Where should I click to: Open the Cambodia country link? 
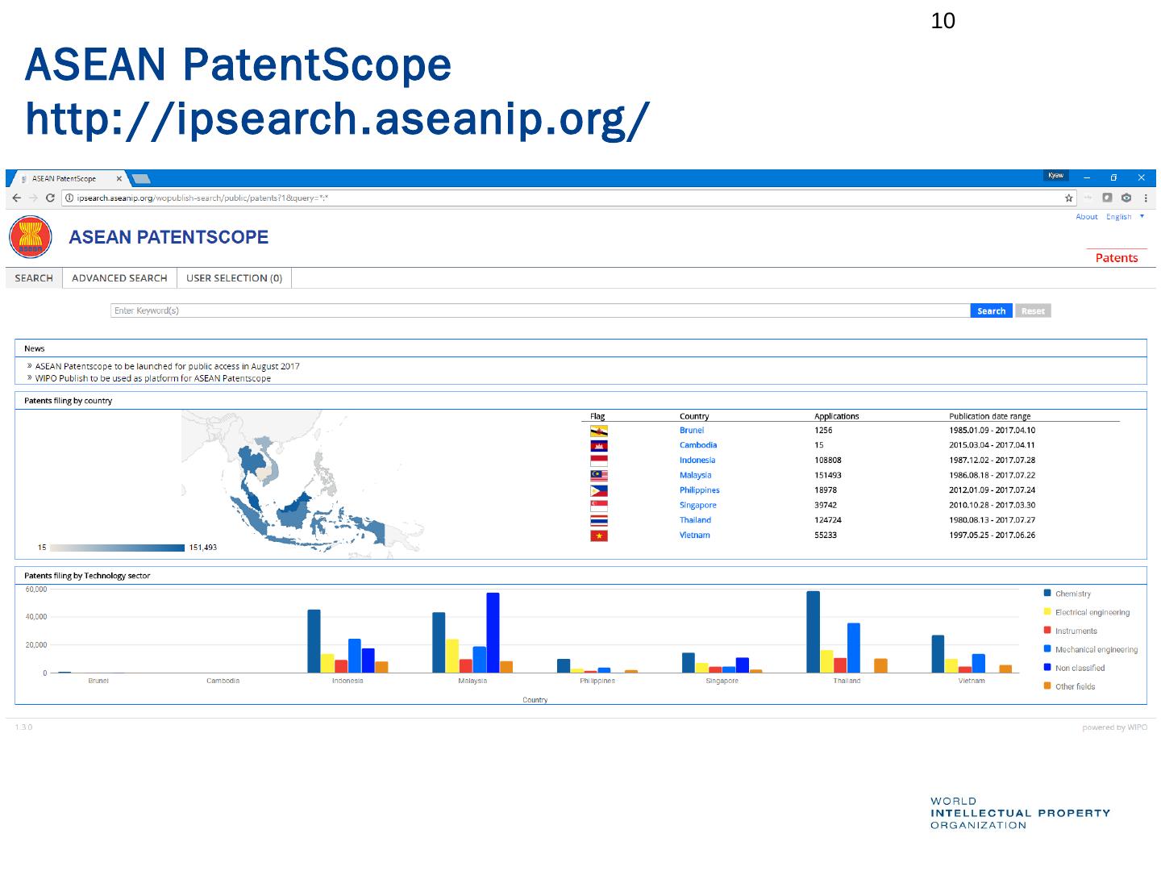tap(698, 445)
